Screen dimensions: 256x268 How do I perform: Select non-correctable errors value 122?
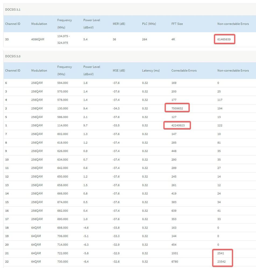click(x=220, y=125)
